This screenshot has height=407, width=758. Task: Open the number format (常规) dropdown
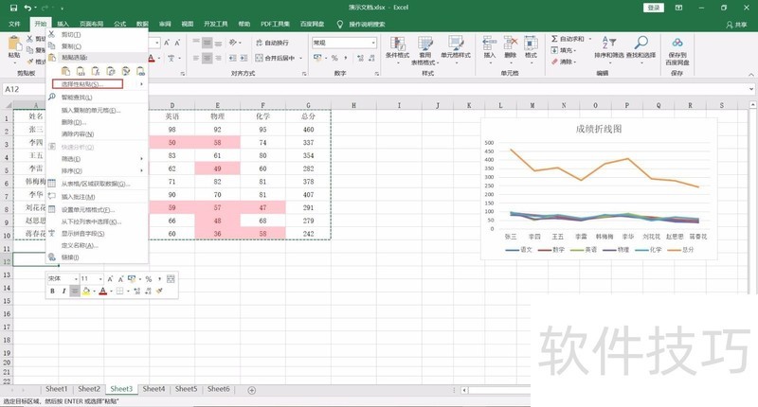373,43
